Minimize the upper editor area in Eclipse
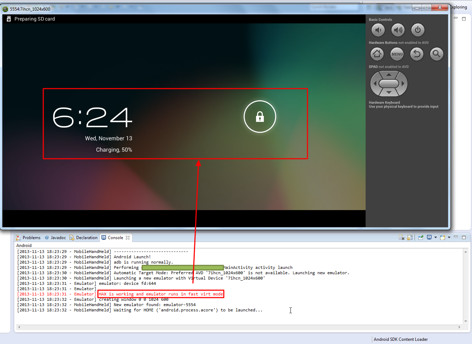 coord(456,18)
